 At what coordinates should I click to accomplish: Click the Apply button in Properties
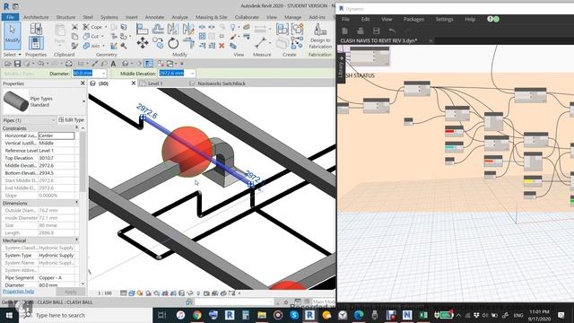pyautogui.click(x=71, y=292)
